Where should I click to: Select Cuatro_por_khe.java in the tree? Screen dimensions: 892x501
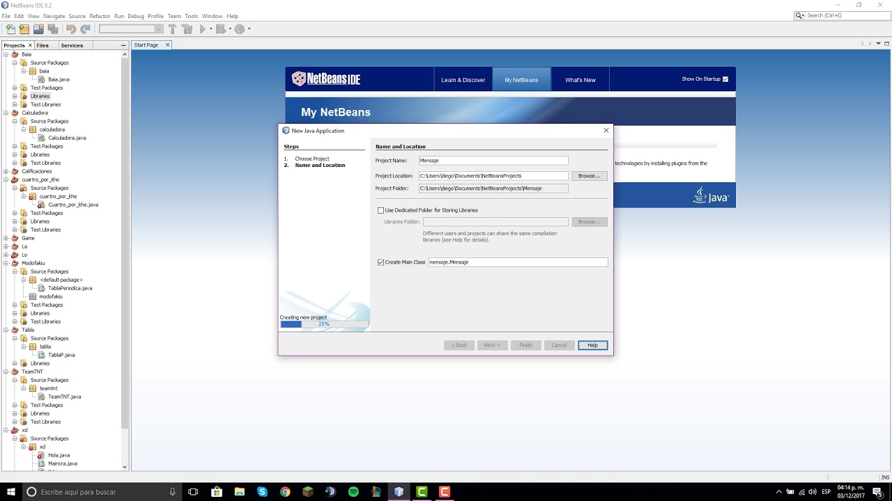73,205
